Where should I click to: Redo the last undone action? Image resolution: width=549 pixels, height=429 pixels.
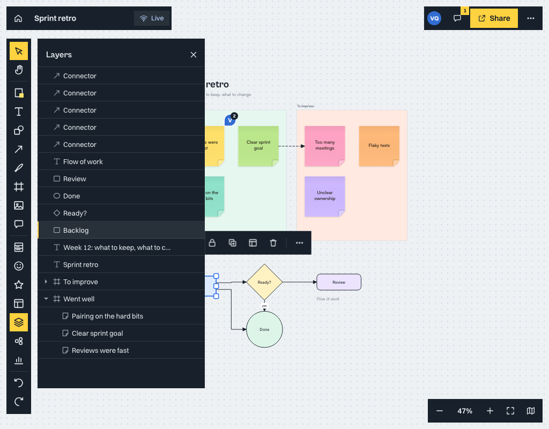coord(19,401)
